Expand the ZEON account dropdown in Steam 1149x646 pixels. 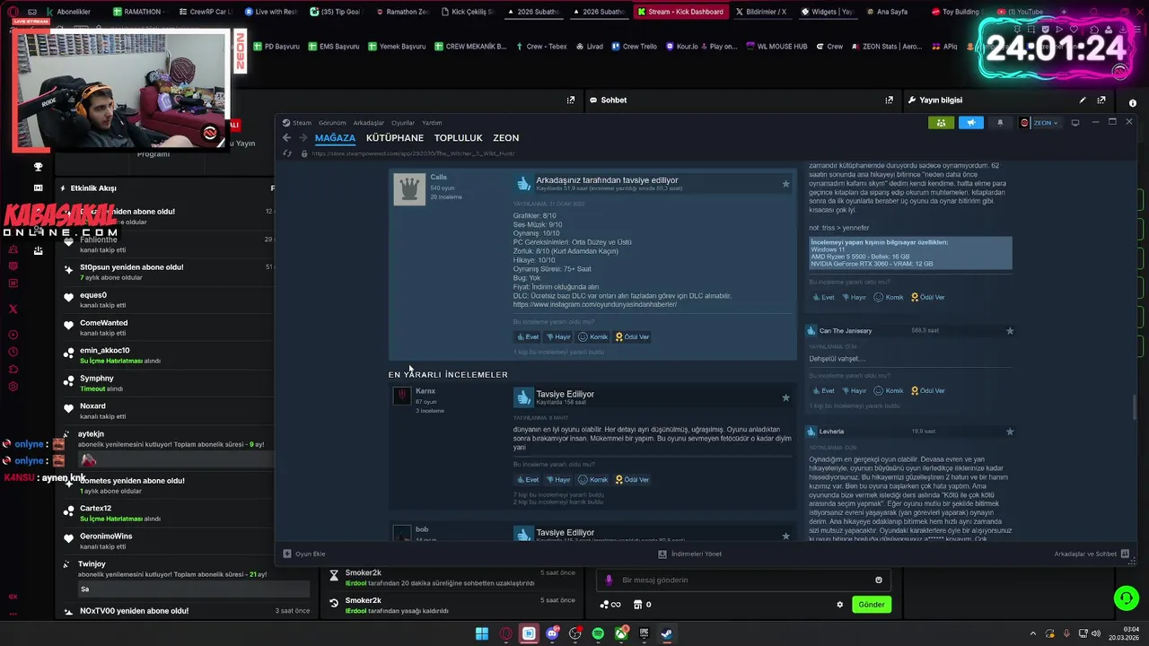pyautogui.click(x=1039, y=123)
